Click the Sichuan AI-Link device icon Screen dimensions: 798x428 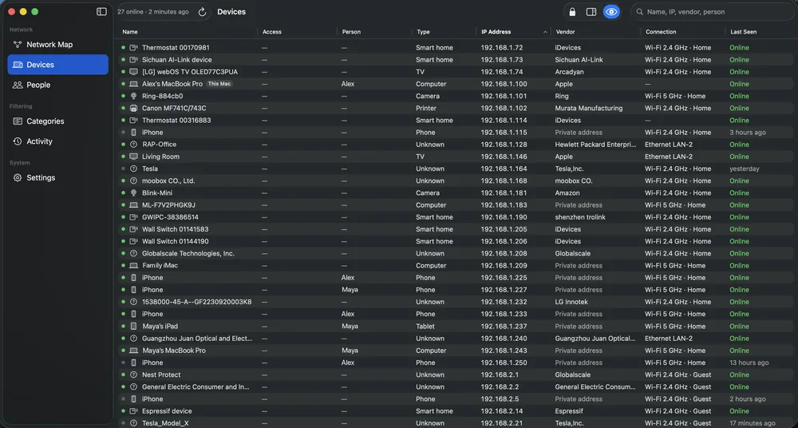(134, 60)
